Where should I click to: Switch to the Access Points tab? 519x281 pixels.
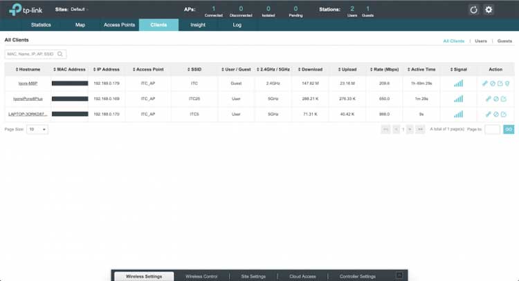pos(119,25)
